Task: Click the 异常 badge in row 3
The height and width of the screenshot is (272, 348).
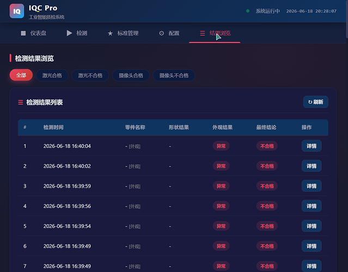Action: [221, 186]
